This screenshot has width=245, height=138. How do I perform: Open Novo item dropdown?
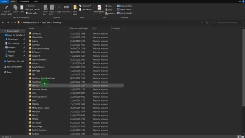pyautogui.click(x=85, y=6)
